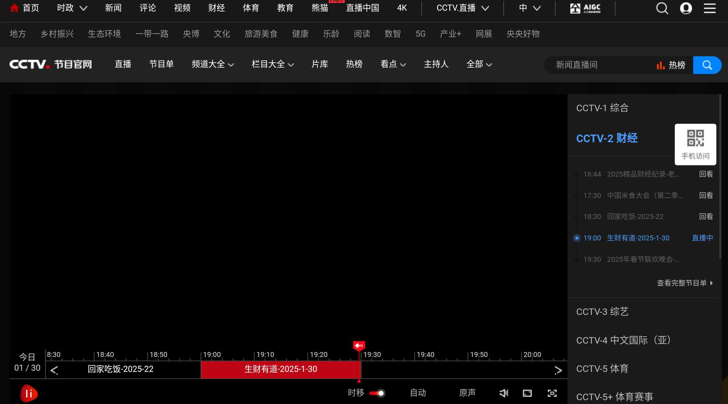
Task: Select the CCTV-2 财经 channel header
Action: tap(607, 138)
